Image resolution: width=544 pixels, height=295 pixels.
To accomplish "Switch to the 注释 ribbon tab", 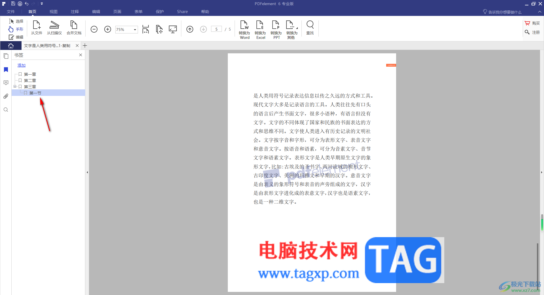I will coord(75,12).
